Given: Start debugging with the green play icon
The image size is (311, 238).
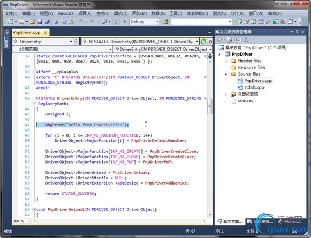Looking at the screenshot, I should tap(125, 22).
